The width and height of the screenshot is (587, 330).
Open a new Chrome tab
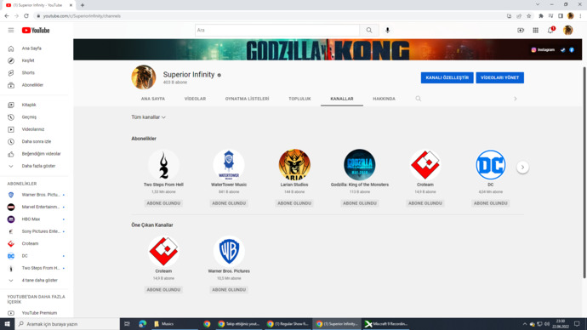[x=83, y=5]
